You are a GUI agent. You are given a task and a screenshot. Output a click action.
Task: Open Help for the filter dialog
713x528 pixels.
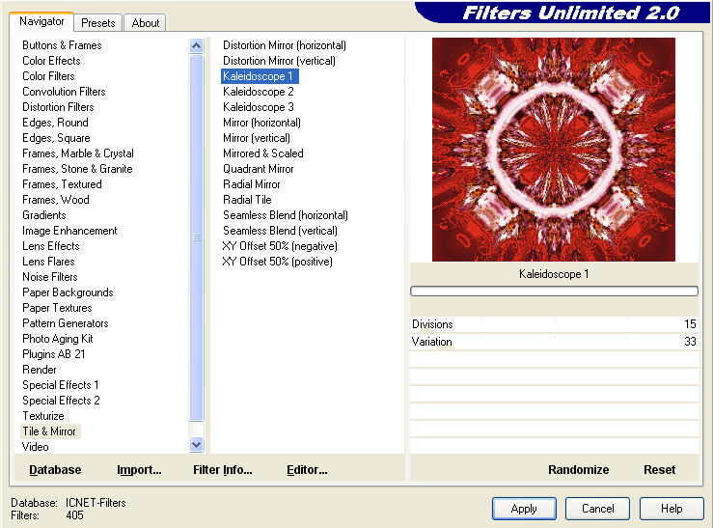coord(672,508)
